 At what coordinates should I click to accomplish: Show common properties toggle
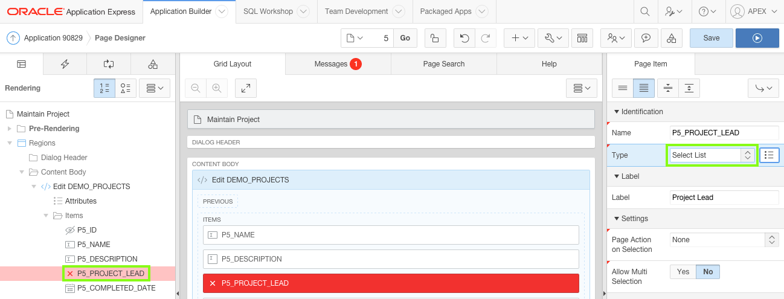click(623, 88)
